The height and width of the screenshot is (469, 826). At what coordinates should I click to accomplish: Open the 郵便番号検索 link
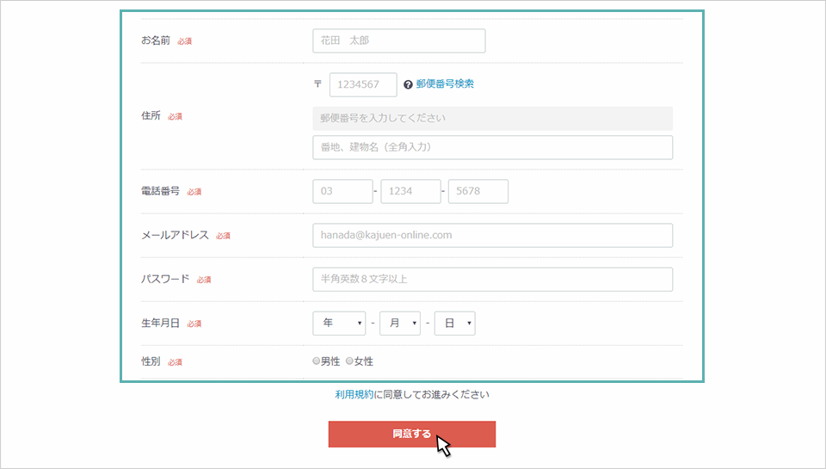click(x=445, y=84)
